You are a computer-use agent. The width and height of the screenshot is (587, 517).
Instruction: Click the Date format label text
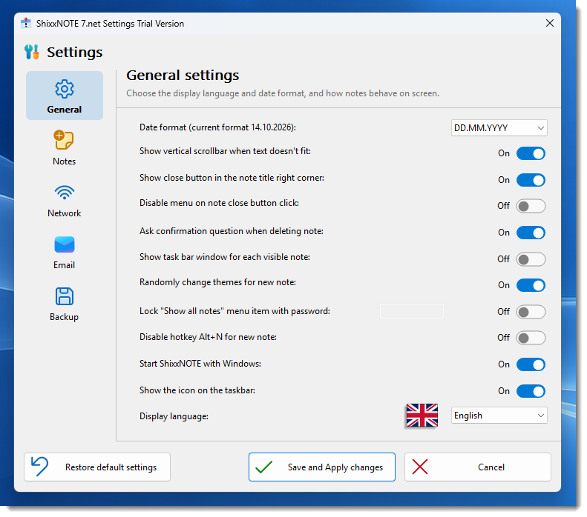(x=217, y=127)
